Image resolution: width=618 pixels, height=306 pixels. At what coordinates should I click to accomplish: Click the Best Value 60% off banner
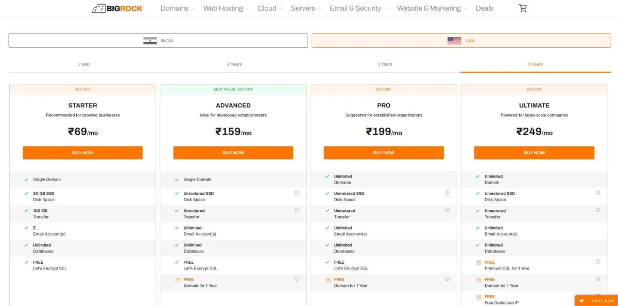click(233, 89)
